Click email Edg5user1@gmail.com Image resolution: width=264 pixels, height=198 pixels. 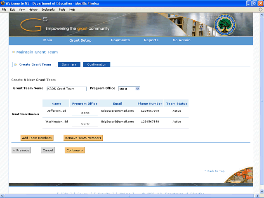tap(118, 111)
